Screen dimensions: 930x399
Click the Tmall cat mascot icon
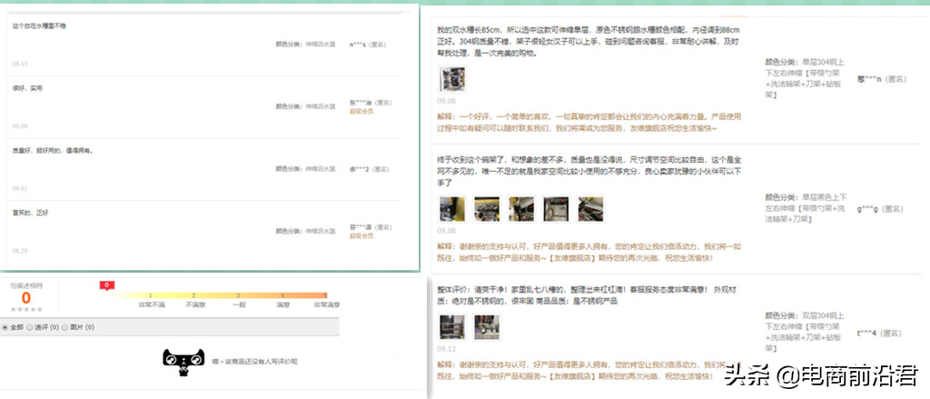[183, 364]
